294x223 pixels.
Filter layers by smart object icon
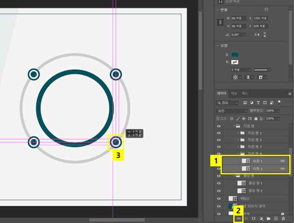point(272,103)
